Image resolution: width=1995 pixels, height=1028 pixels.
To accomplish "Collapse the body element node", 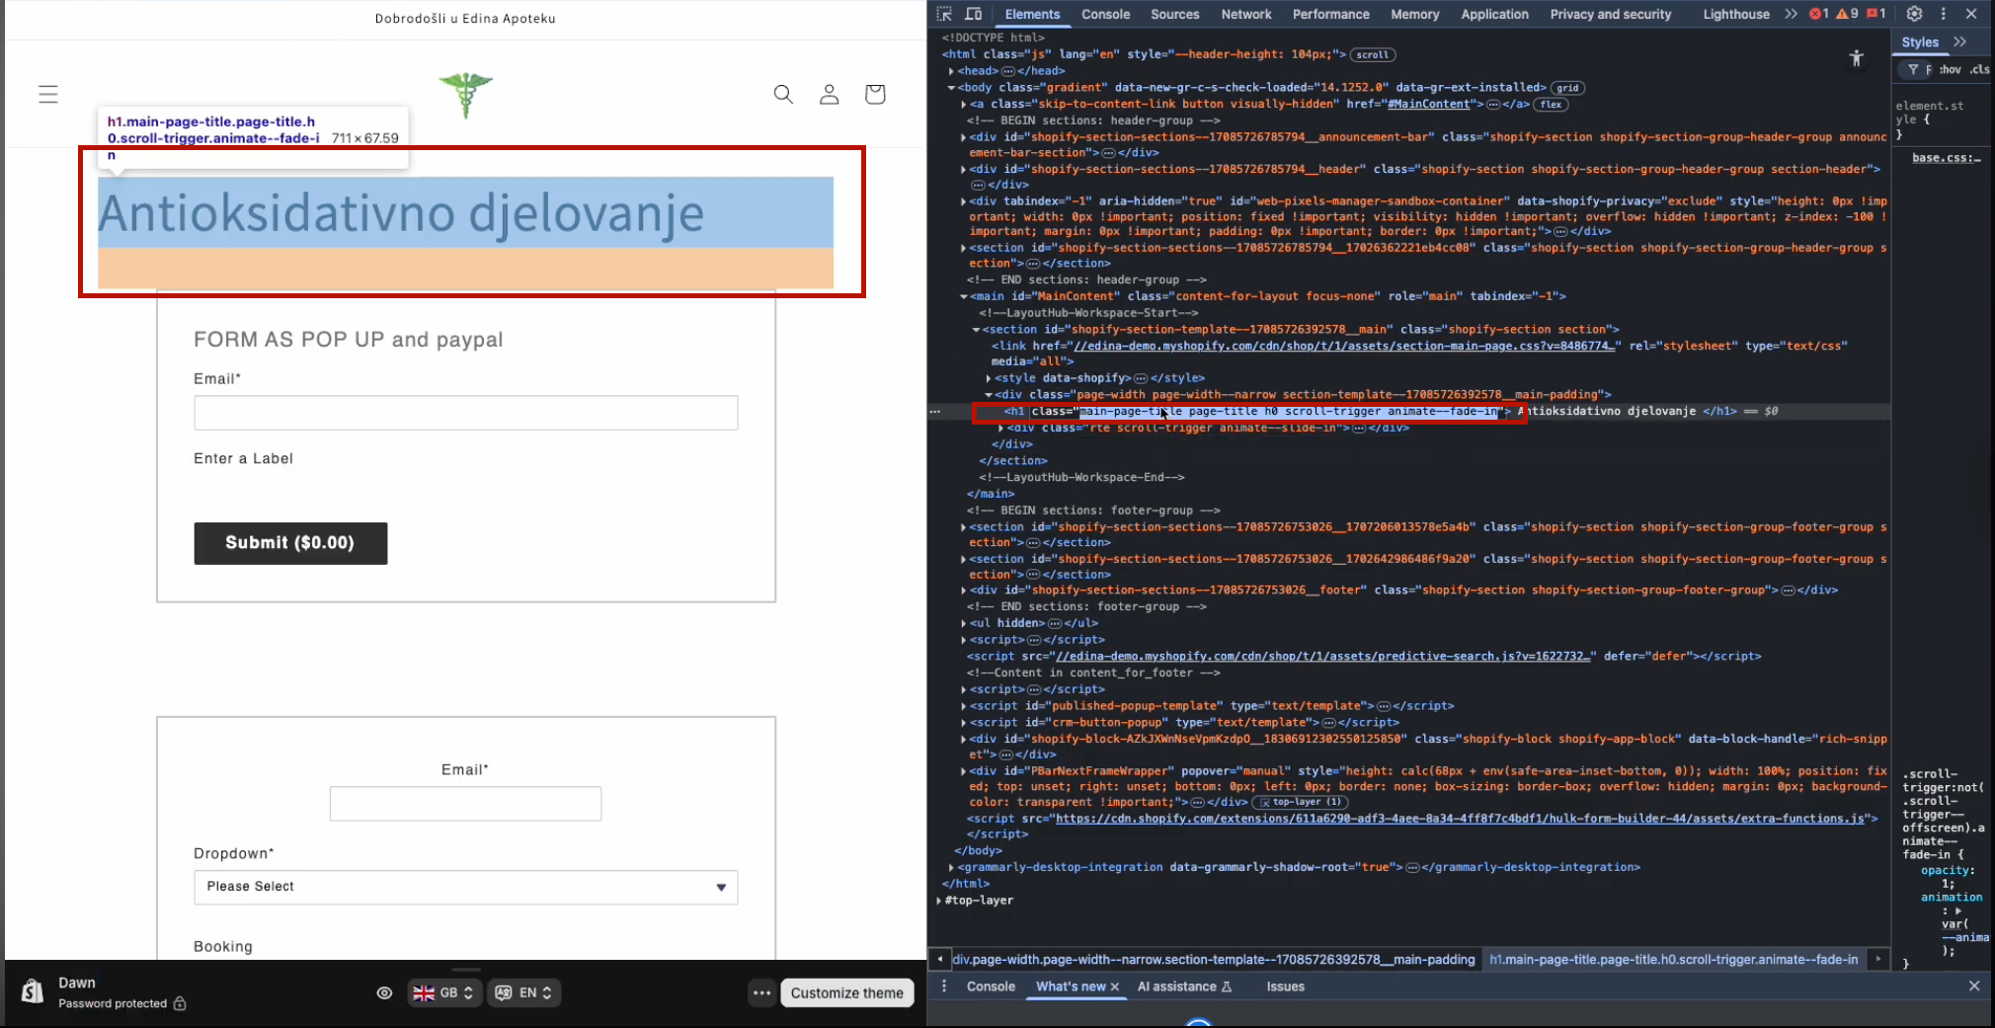I will pyautogui.click(x=951, y=88).
